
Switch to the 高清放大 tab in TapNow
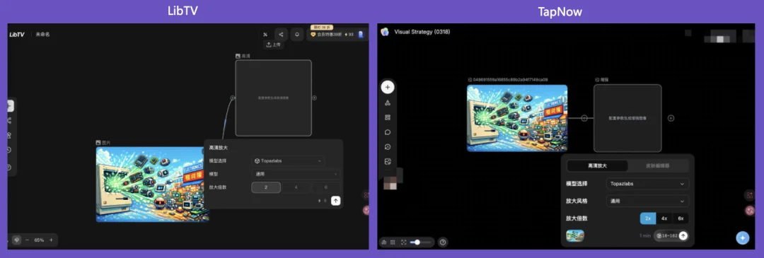[597, 165]
